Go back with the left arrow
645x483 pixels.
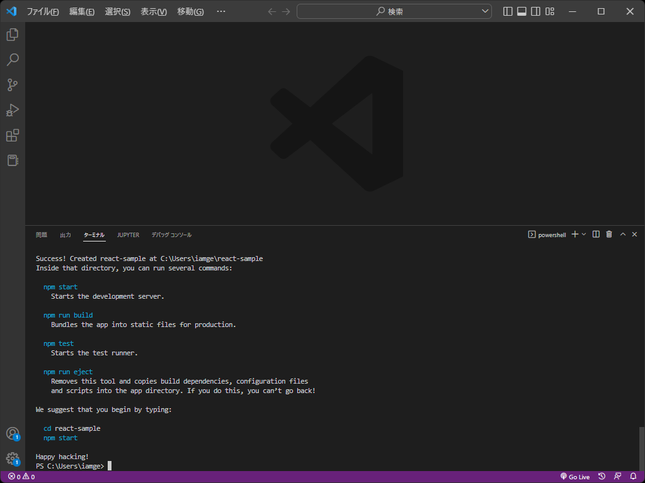[x=272, y=11]
